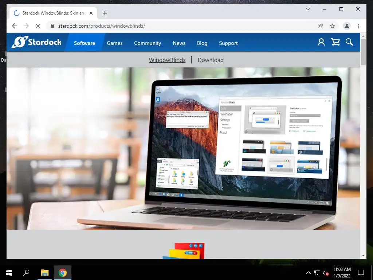Click the network tray icon

coord(317,273)
